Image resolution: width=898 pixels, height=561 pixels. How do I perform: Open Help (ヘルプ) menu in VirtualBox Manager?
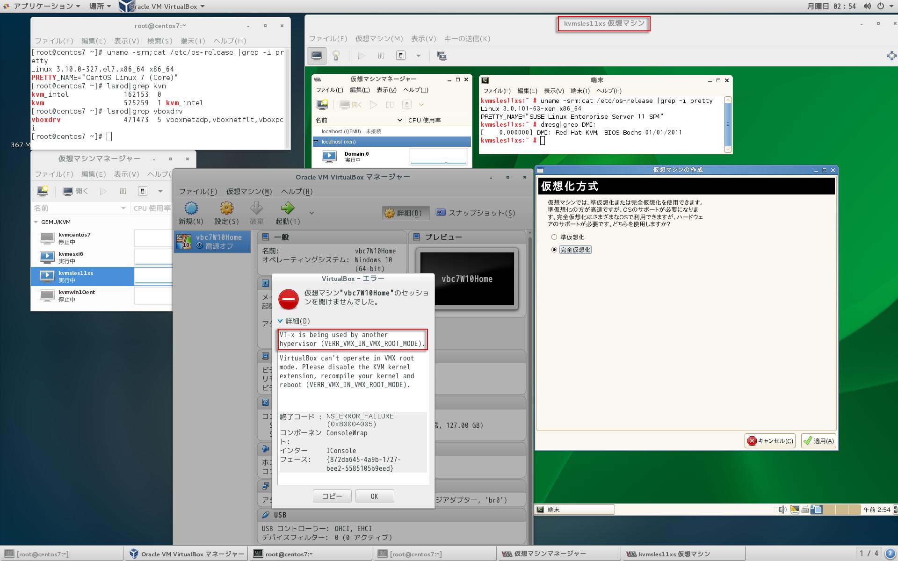click(x=297, y=192)
